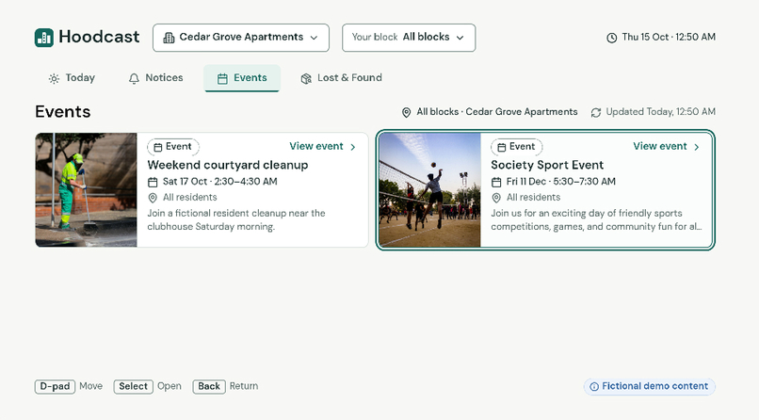Image resolution: width=759 pixels, height=420 pixels.
Task: Click the calendar icon inside Sport Event badge
Action: point(502,147)
